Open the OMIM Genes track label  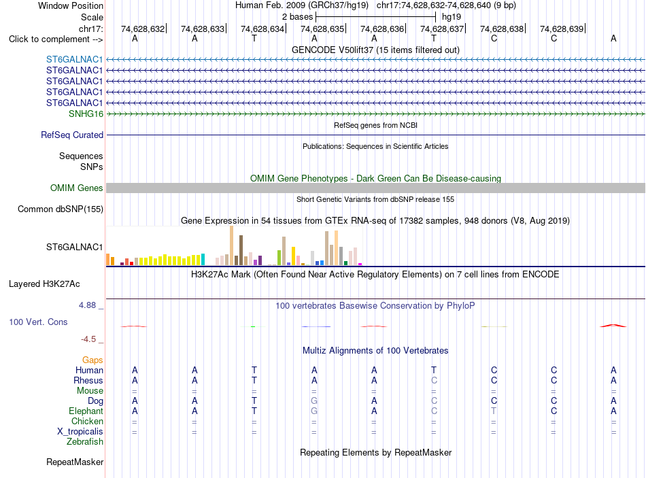pos(77,188)
